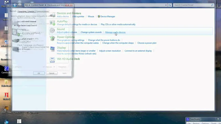Open Tools menu in CamStudio window
This screenshot has width=221, height=124.
point(214,123)
